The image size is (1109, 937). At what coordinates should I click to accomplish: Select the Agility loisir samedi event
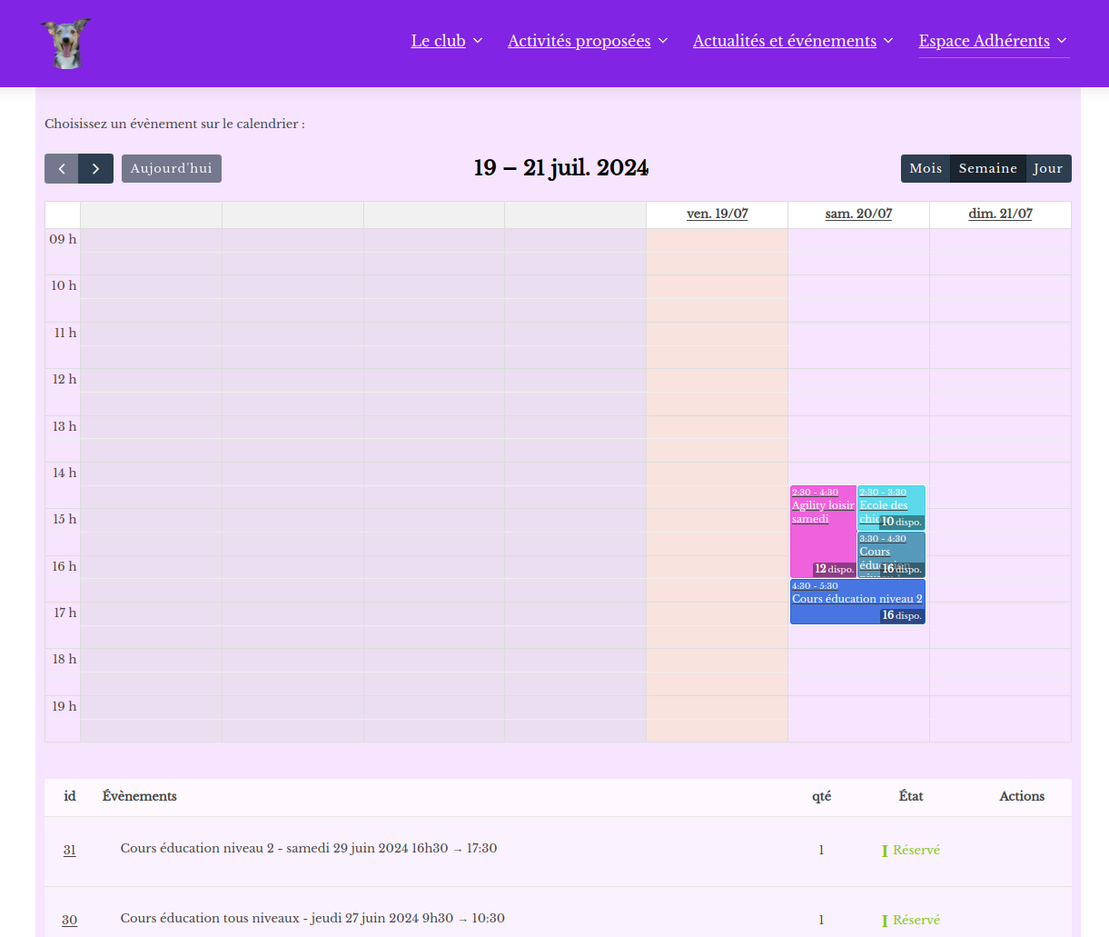(x=823, y=532)
